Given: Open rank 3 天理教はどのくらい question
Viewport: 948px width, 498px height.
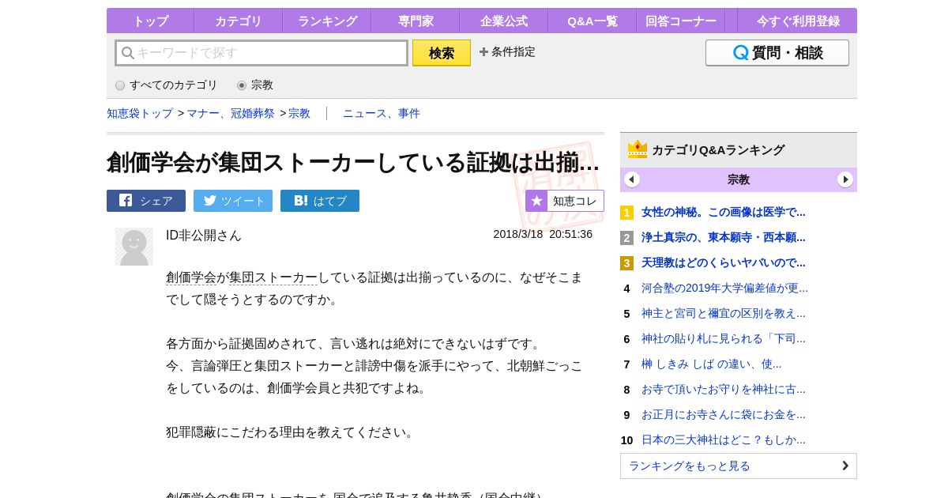Looking at the screenshot, I should (x=723, y=262).
